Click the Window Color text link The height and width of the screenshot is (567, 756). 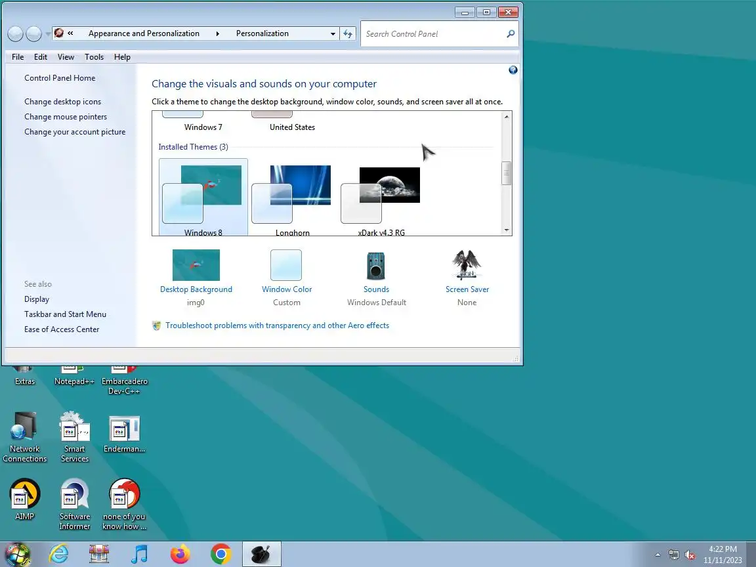point(286,289)
